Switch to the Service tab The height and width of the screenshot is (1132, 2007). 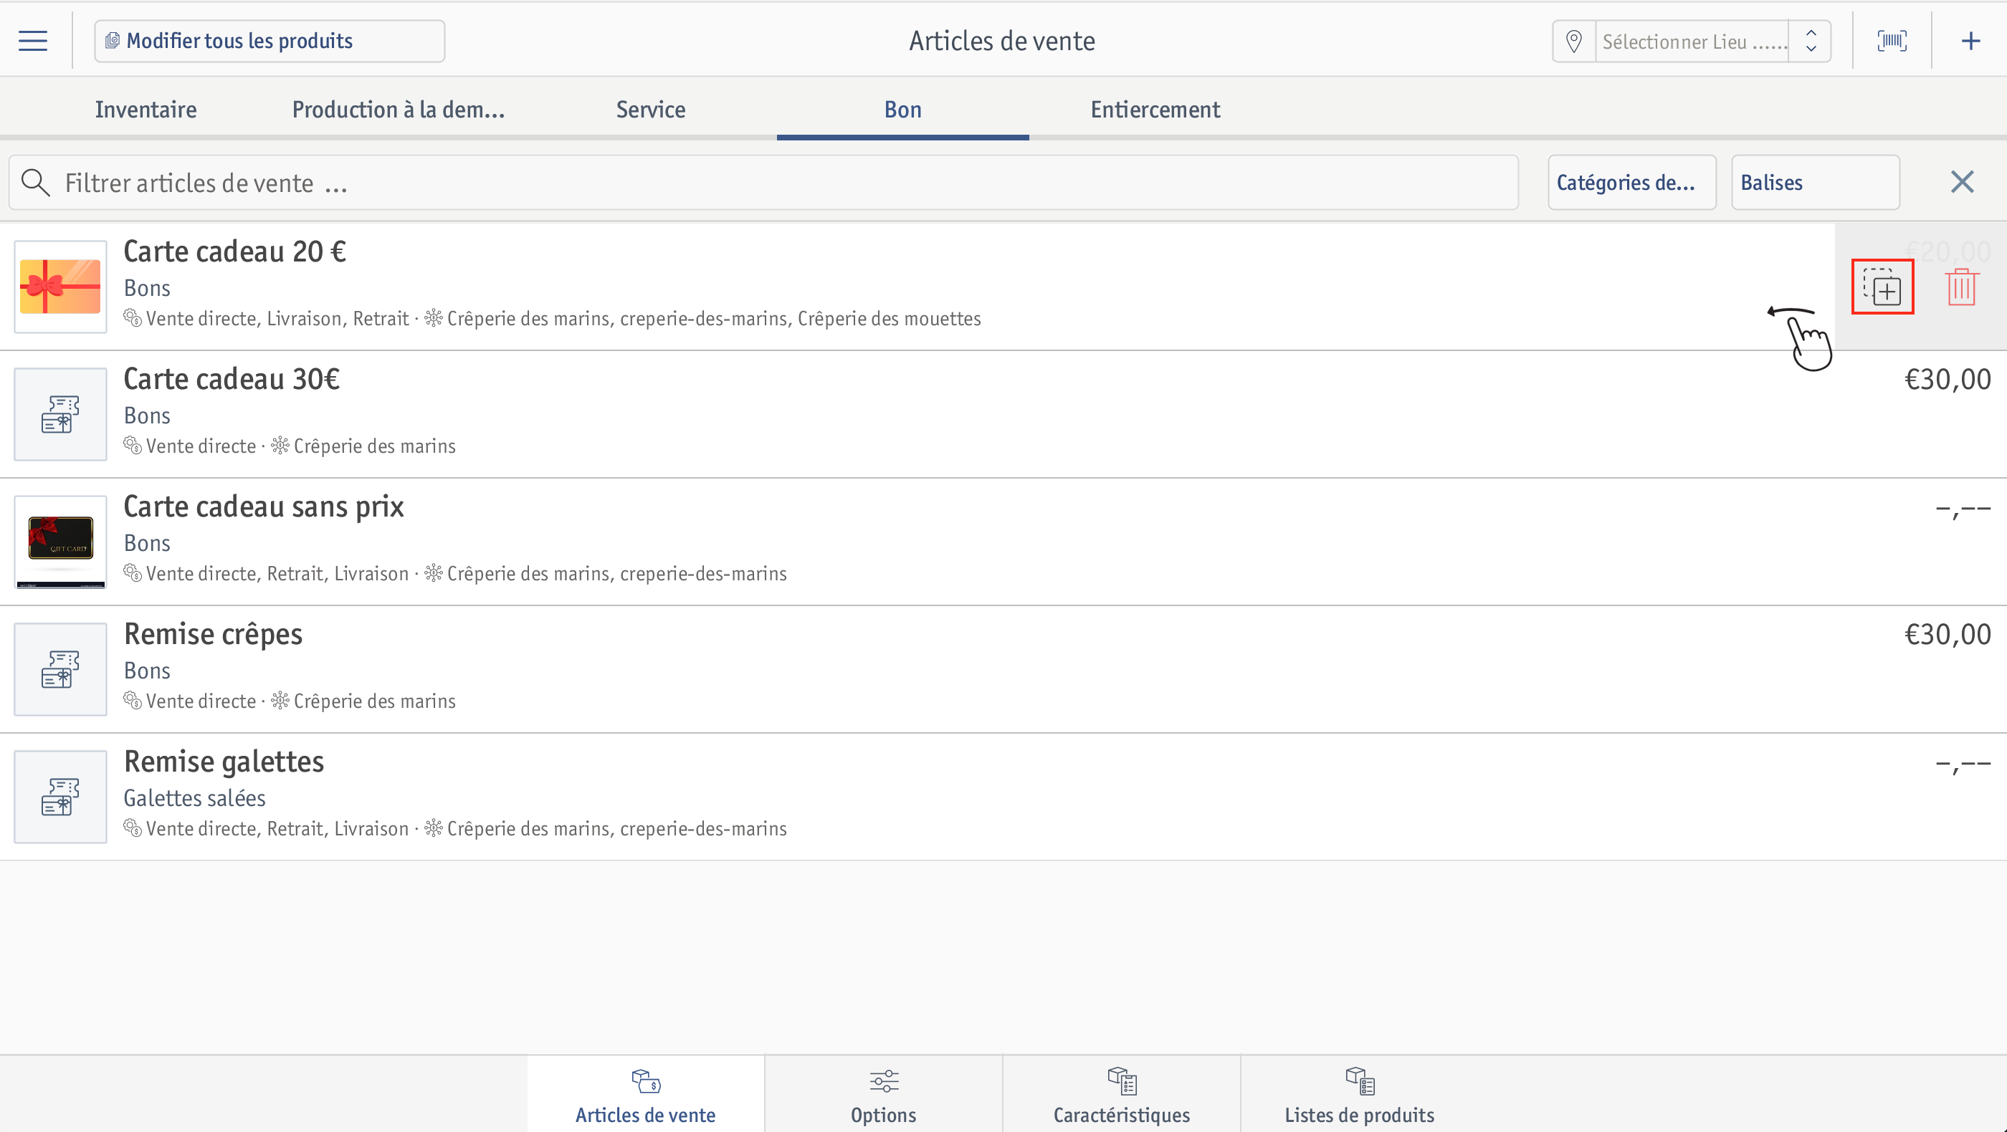651,109
